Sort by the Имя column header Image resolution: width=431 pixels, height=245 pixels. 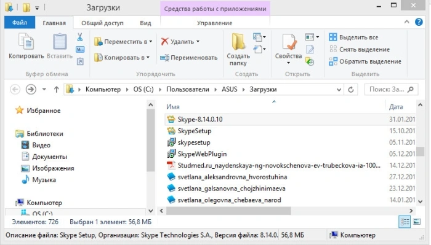click(x=173, y=107)
